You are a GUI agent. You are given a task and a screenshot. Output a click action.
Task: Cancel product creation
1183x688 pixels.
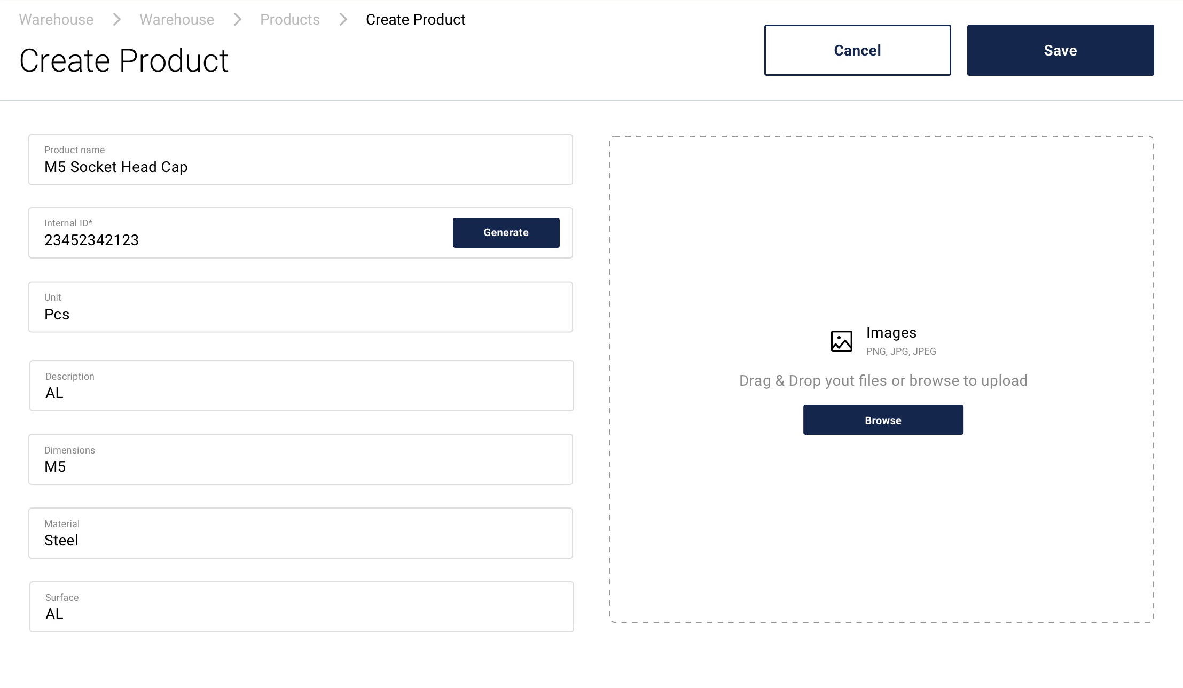(857, 50)
